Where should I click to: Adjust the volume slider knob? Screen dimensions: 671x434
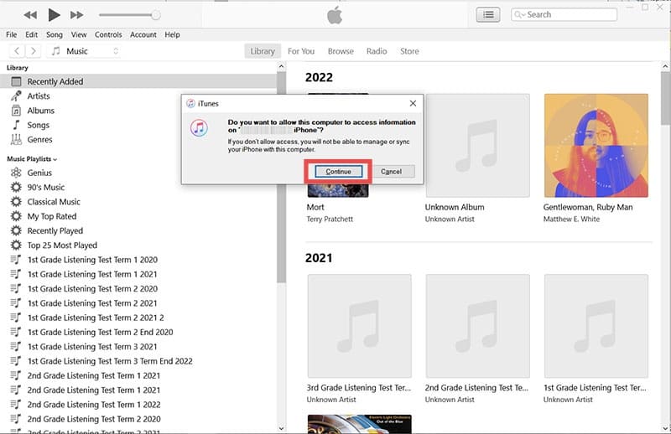(155, 15)
